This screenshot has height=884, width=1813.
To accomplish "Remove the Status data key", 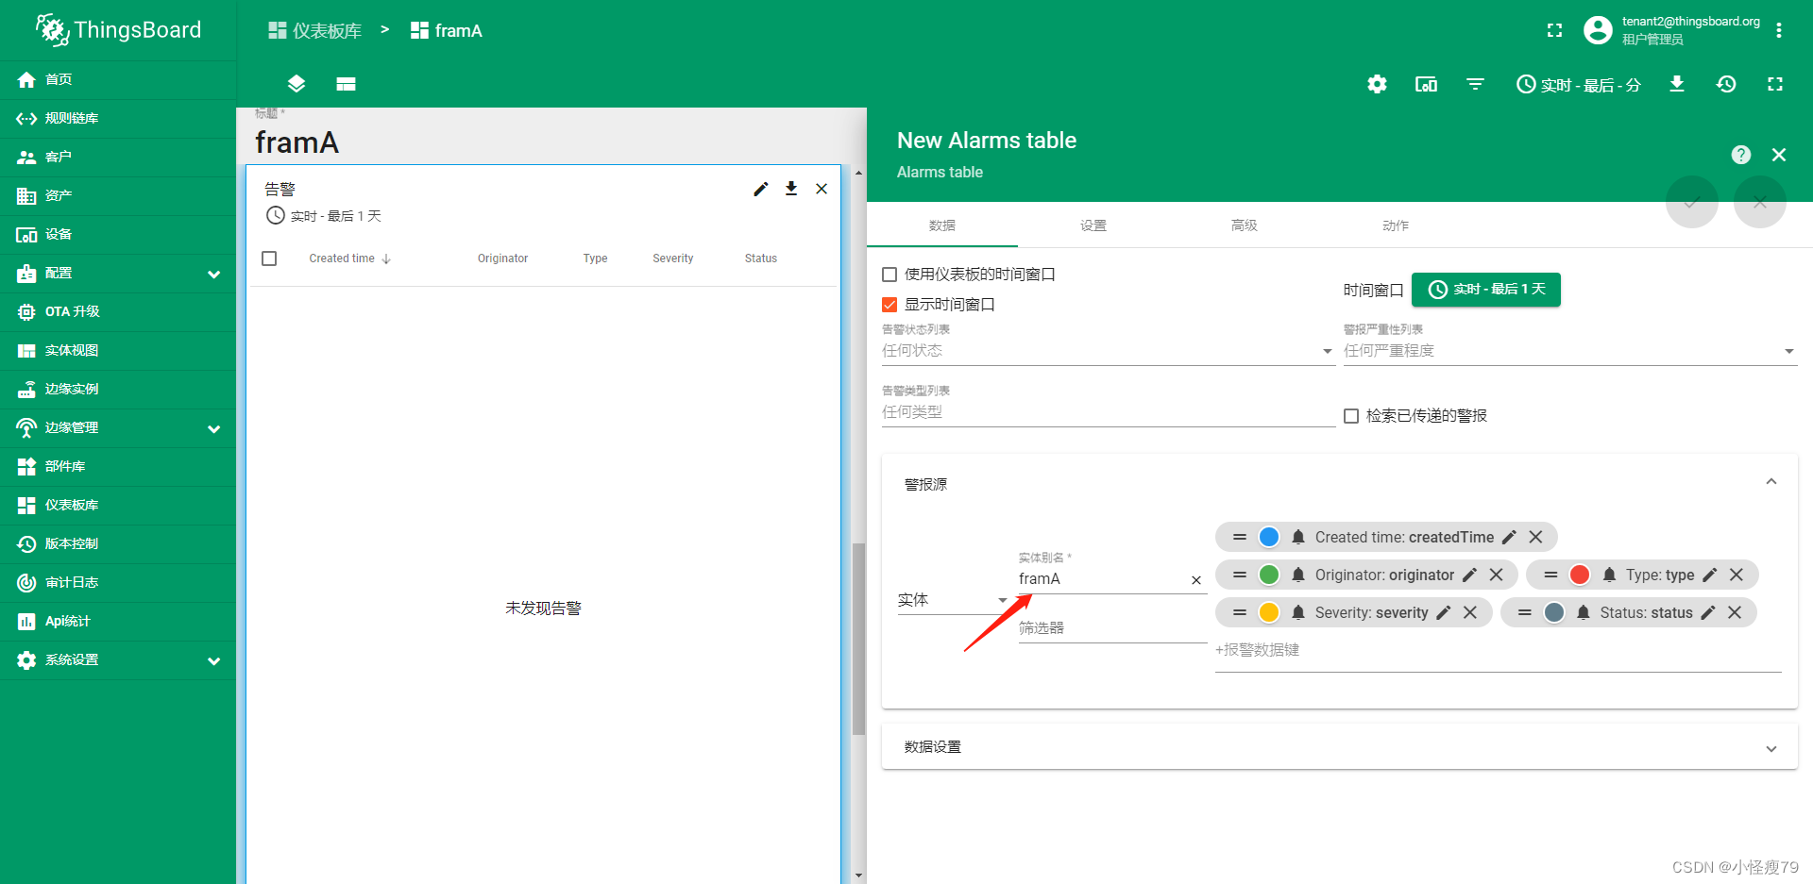I will [1735, 612].
